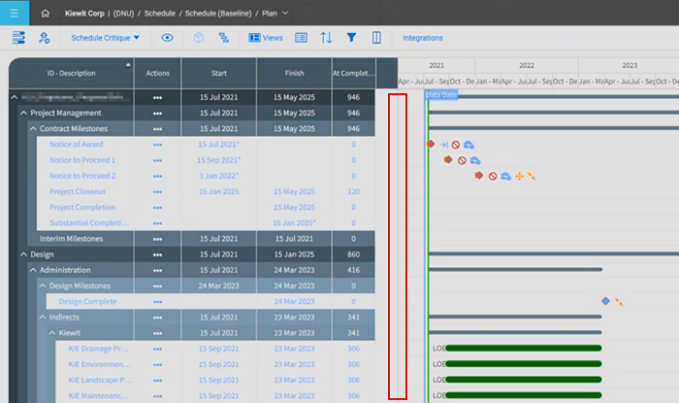This screenshot has height=403, width=679.
Task: Click the Start column header
Action: [219, 73]
